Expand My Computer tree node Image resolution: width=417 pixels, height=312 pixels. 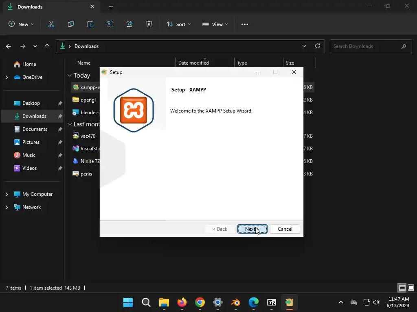coord(7,194)
